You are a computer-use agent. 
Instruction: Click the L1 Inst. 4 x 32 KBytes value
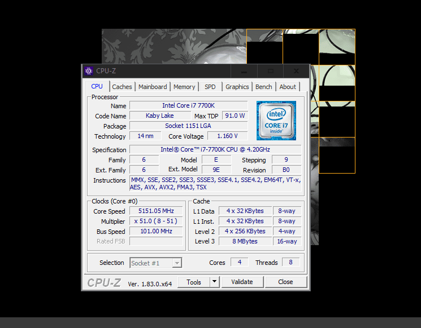pyautogui.click(x=245, y=221)
